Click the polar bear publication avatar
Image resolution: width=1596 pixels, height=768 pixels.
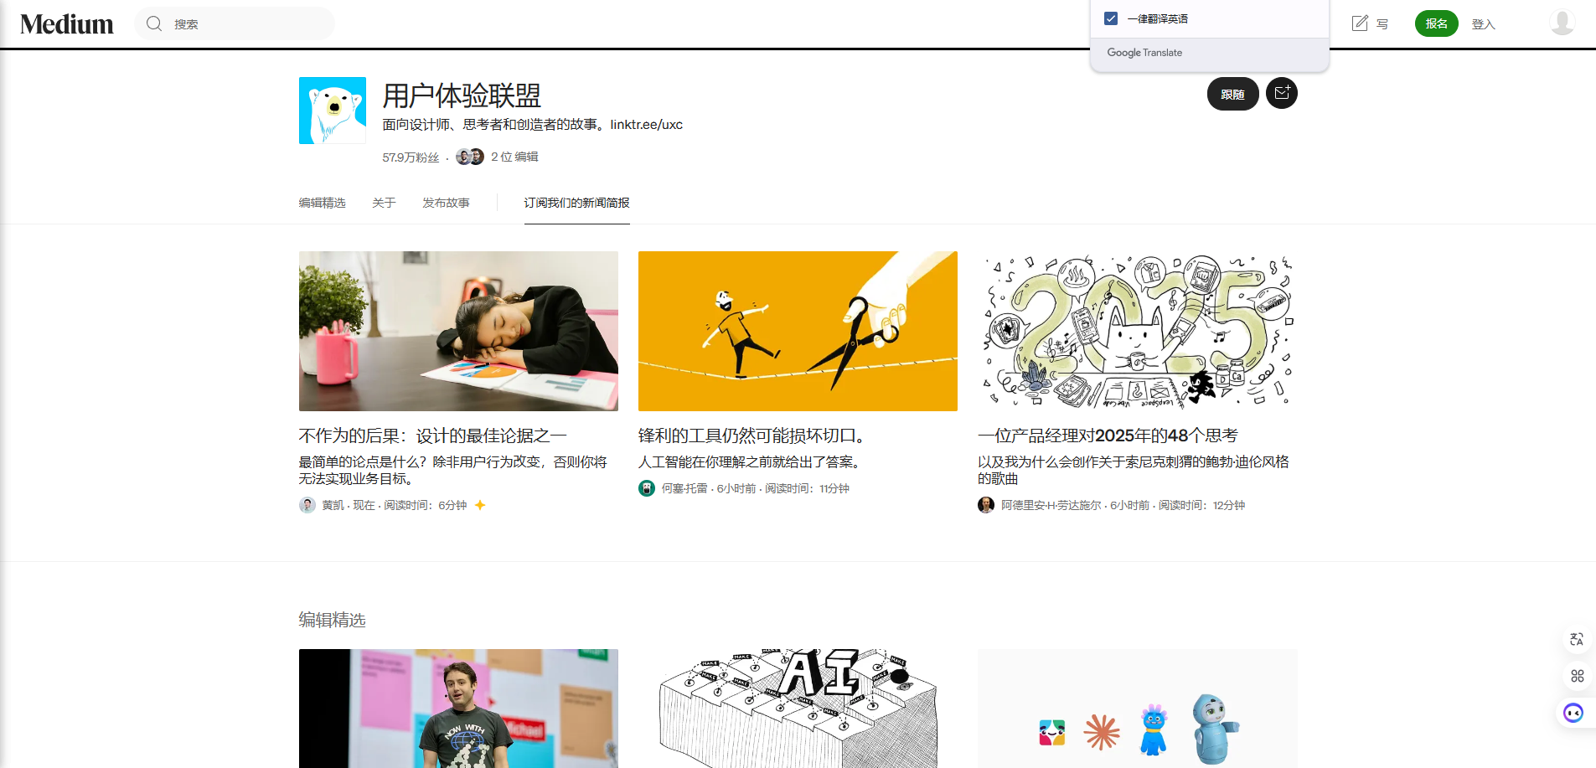332,110
